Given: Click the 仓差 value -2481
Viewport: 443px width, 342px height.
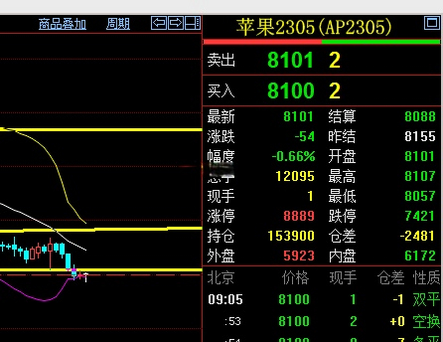Looking at the screenshot, I should pyautogui.click(x=417, y=236).
